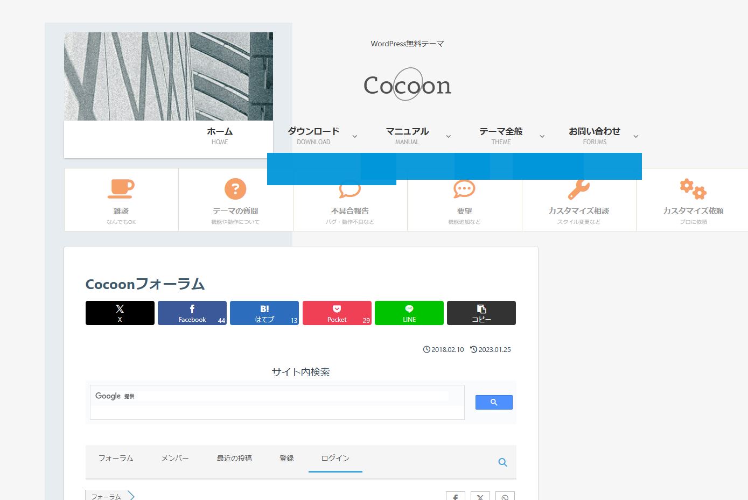Screen dimensions: 748x500
Task: Share on Facebook button with count 44
Action: (192, 313)
